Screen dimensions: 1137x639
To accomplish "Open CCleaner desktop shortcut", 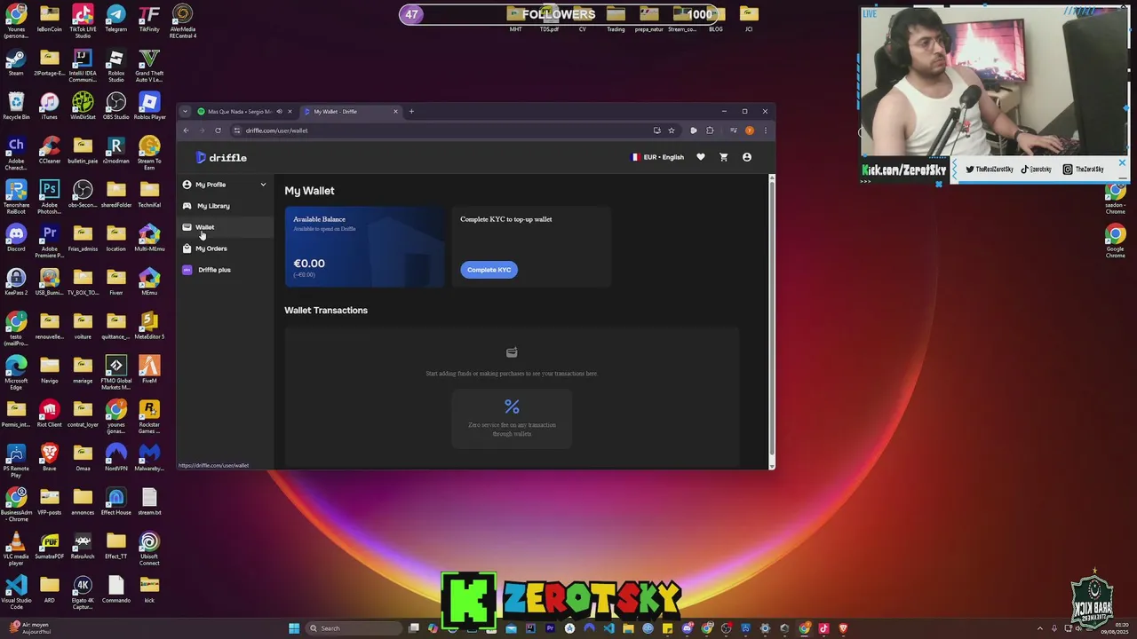I will [x=49, y=150].
